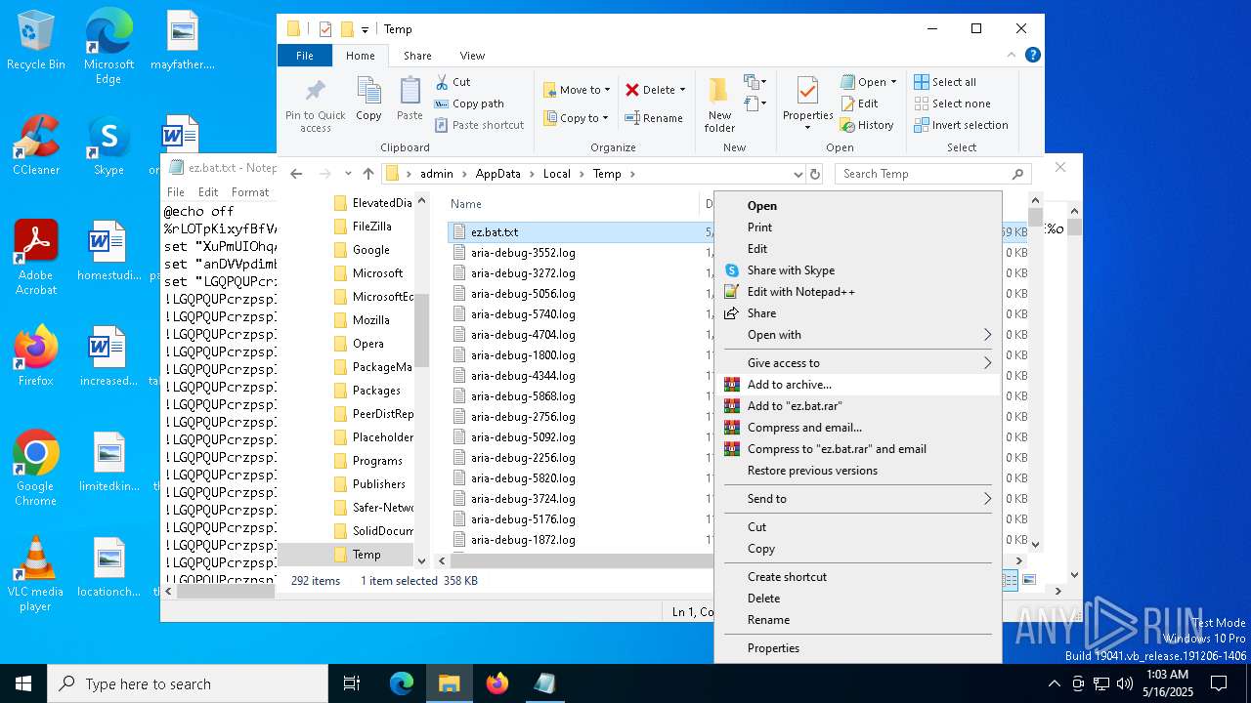The width and height of the screenshot is (1251, 703).
Task: Open Properties from the ribbon
Action: click(x=807, y=103)
